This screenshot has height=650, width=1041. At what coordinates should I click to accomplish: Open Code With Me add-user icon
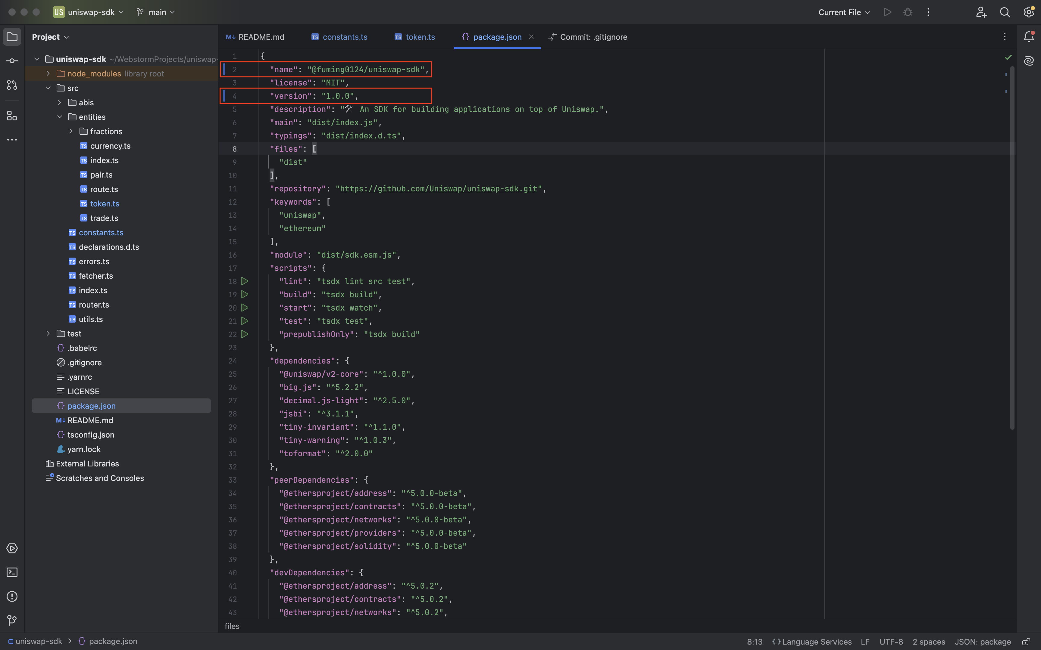click(x=981, y=12)
